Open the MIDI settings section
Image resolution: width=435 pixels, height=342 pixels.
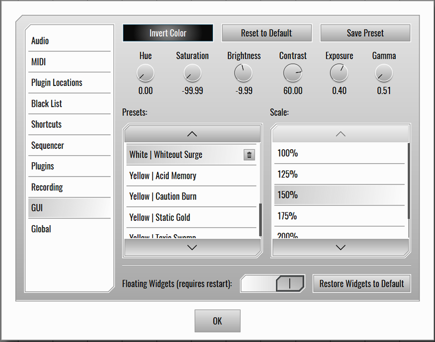click(69, 62)
